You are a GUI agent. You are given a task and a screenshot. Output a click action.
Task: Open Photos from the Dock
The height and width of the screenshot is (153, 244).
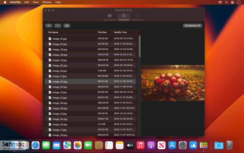(x=78, y=145)
